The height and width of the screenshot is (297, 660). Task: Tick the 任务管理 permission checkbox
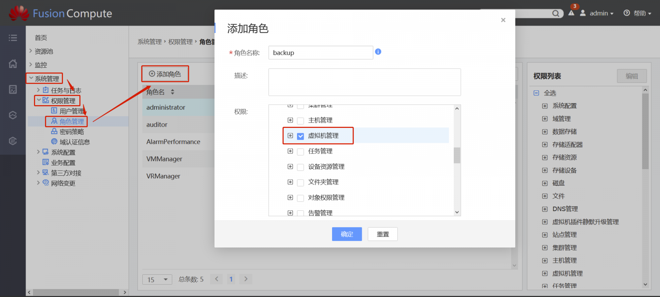300,151
